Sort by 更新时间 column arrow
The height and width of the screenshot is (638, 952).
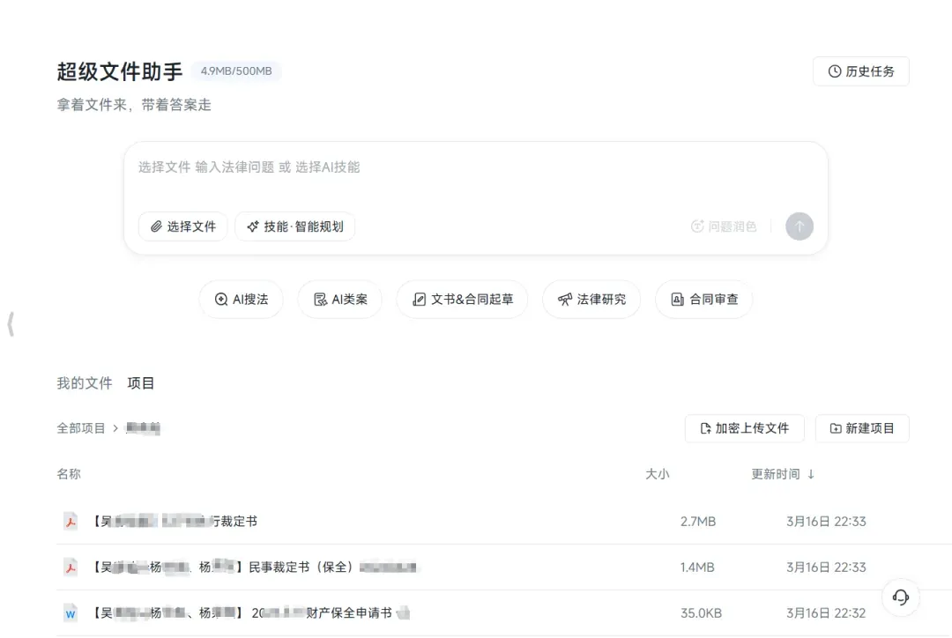[x=811, y=475]
